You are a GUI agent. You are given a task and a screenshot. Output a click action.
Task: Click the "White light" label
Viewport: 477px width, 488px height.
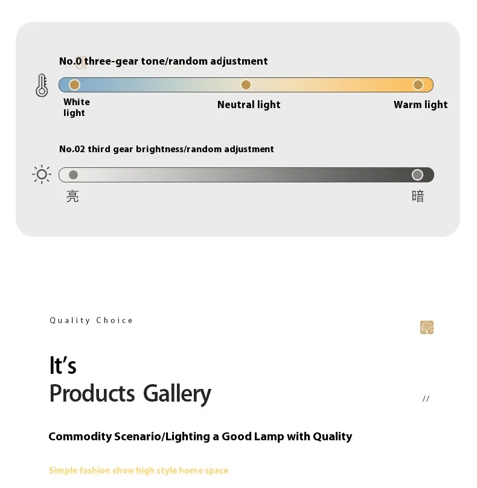[x=76, y=108]
